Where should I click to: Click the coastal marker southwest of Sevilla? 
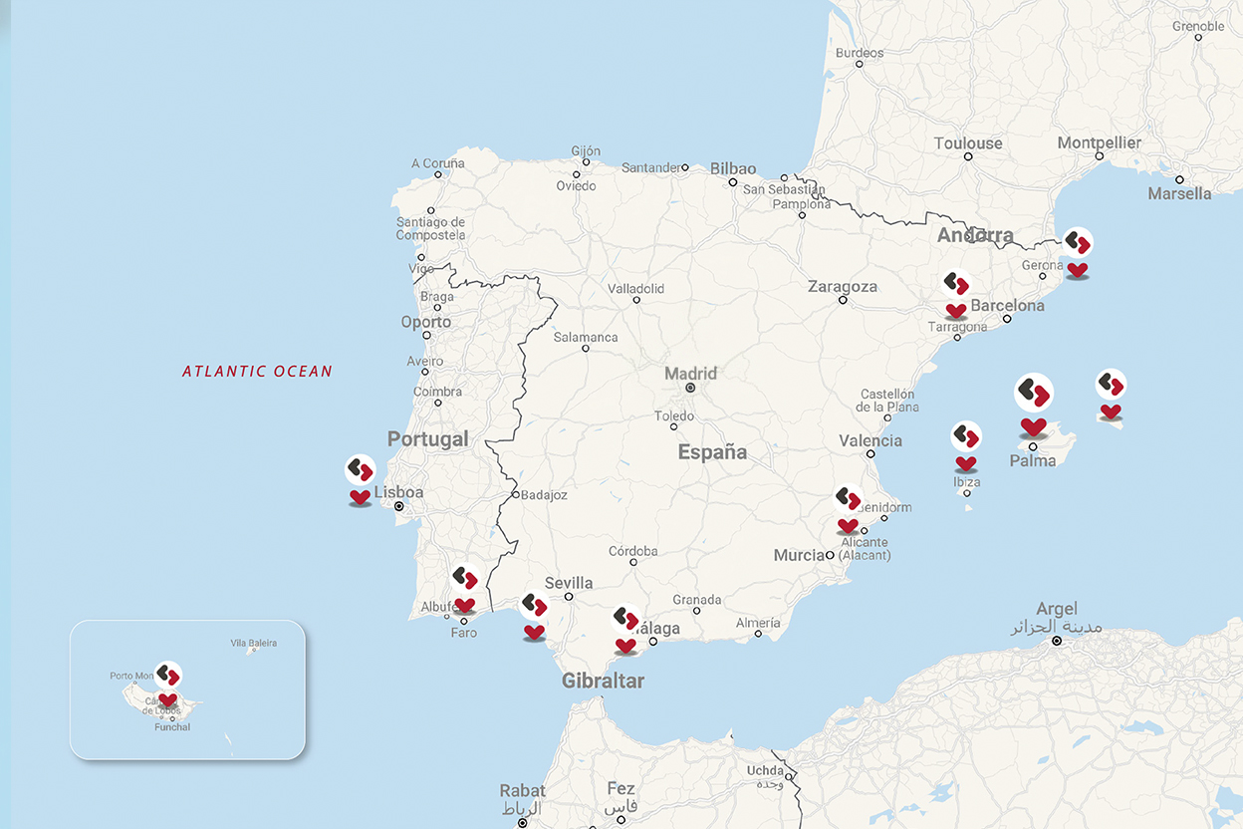coord(534,604)
